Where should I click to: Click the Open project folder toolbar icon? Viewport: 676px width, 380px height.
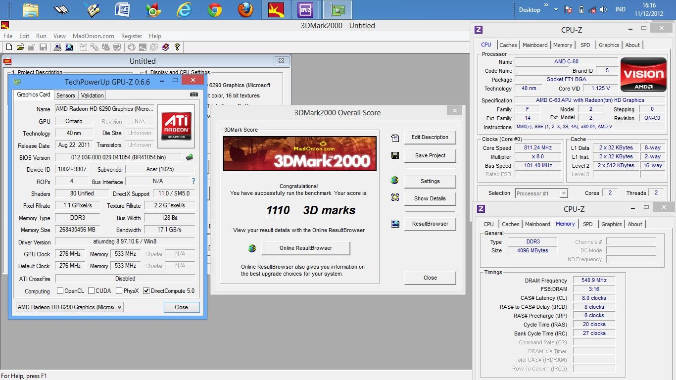click(20, 47)
